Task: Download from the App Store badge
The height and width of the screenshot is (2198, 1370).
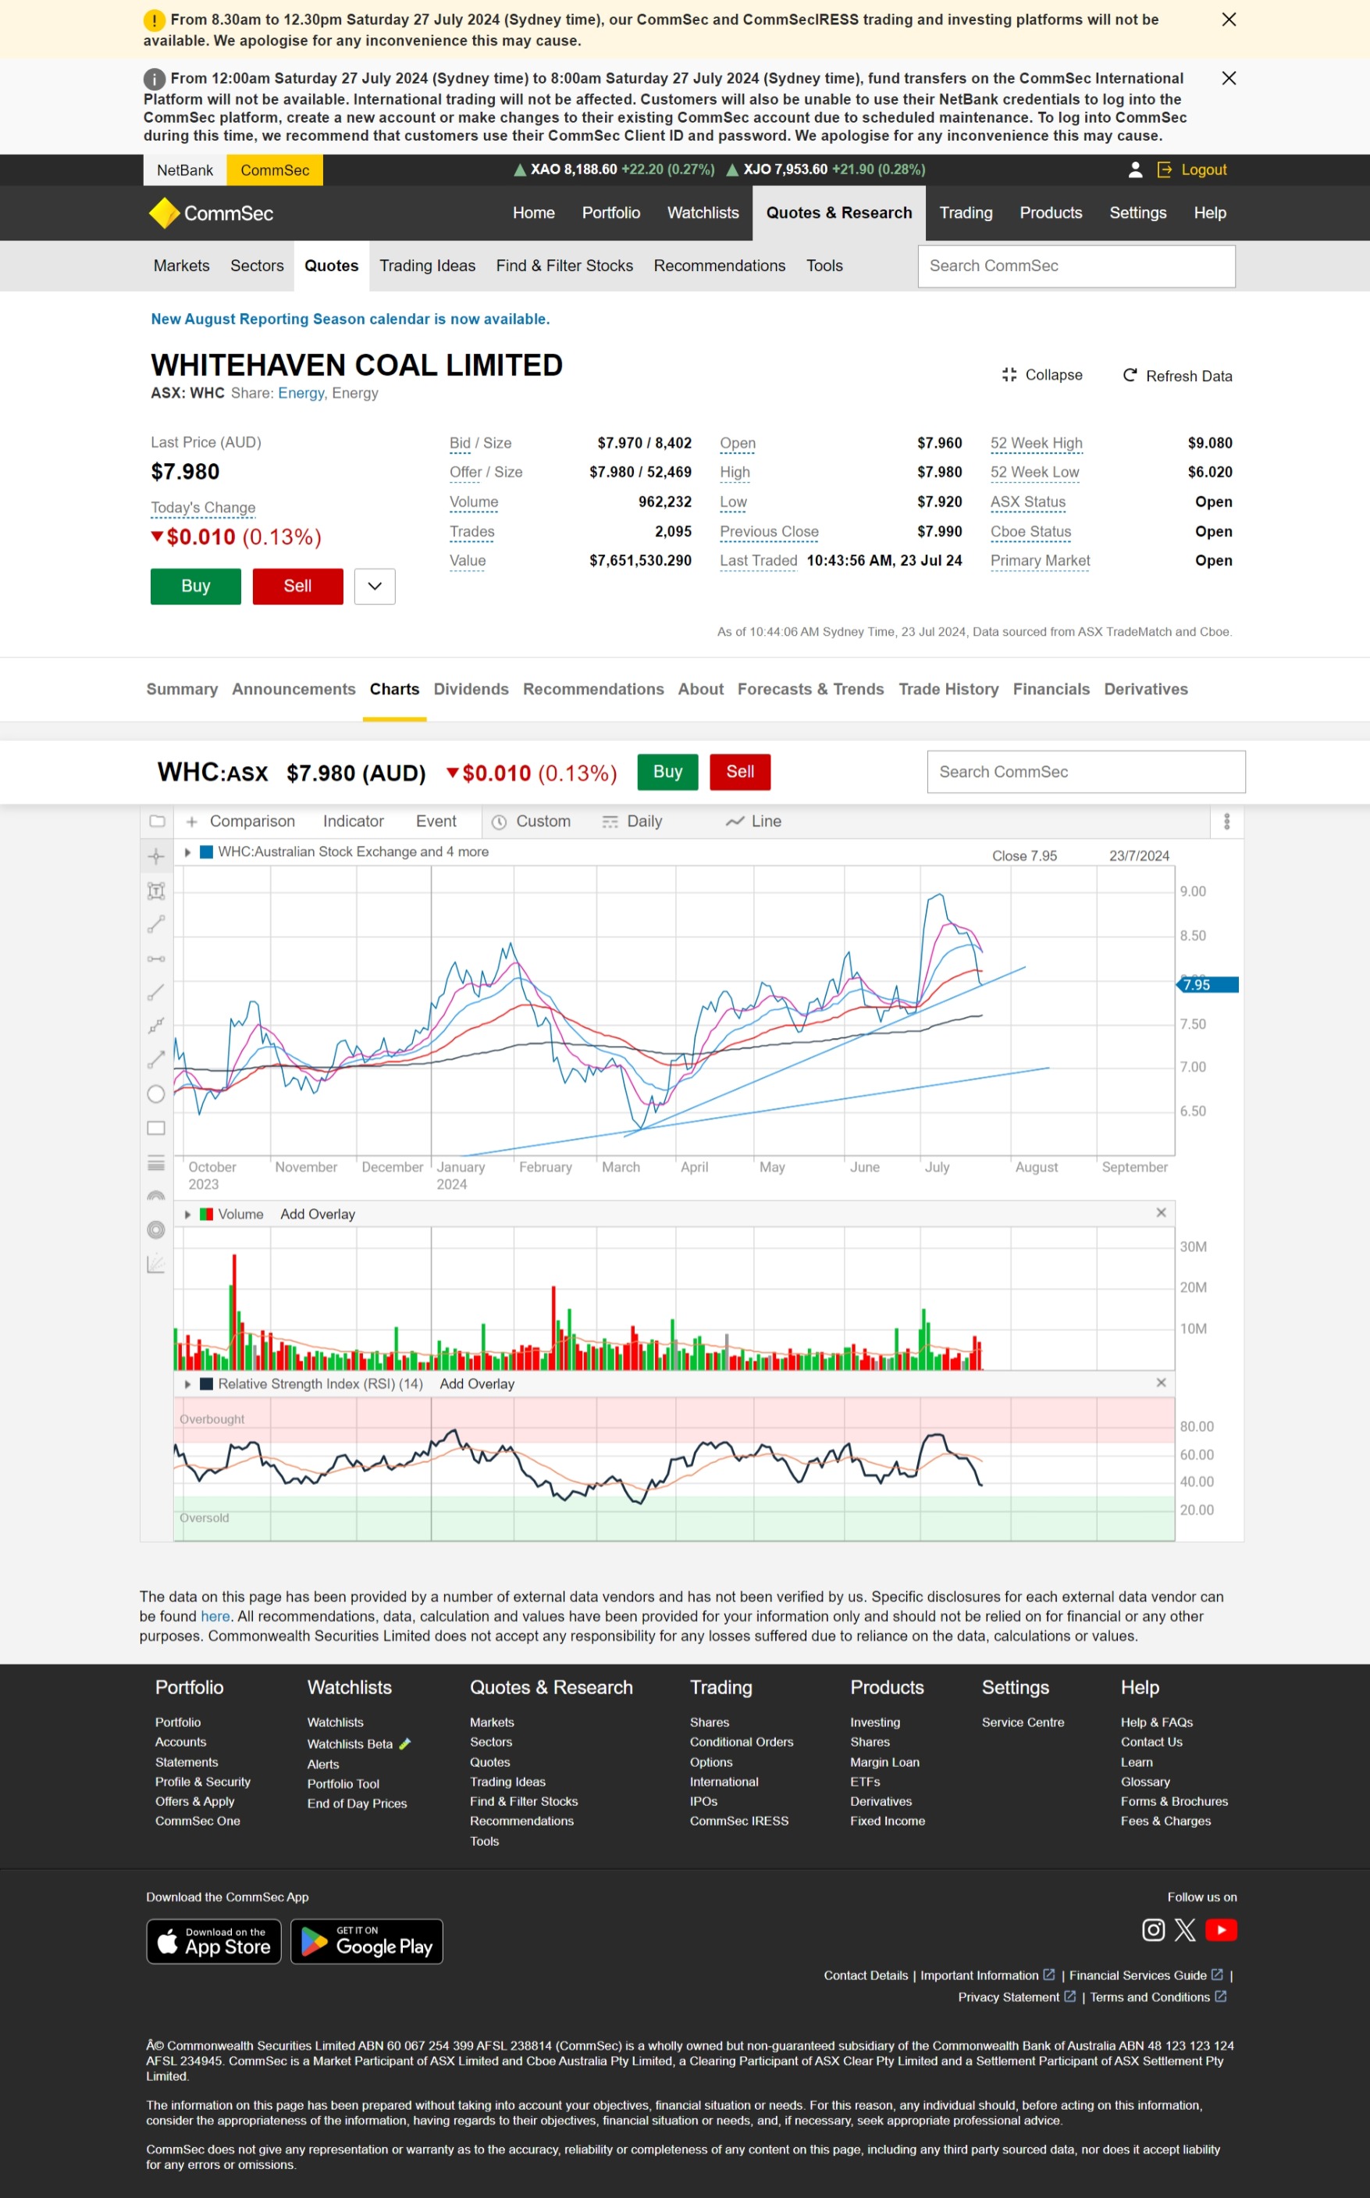Action: 214,1942
